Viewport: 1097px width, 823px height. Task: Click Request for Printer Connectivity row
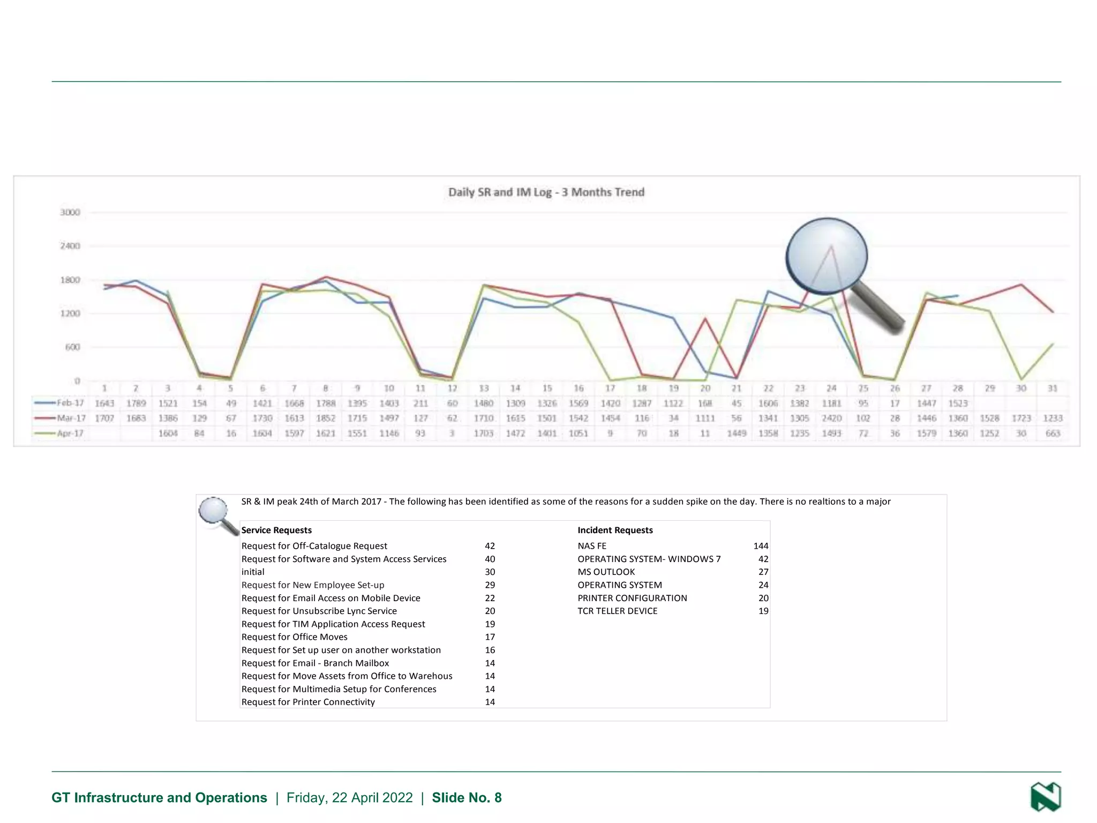coord(308,702)
